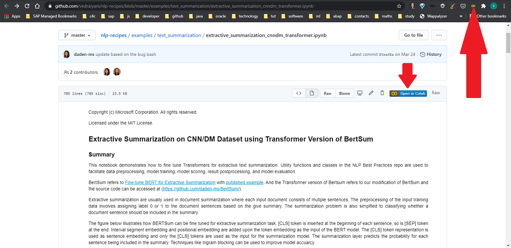511x248 pixels.
Task: Click the gear extension icon in the toolbar
Action: pyautogui.click(x=442, y=6)
